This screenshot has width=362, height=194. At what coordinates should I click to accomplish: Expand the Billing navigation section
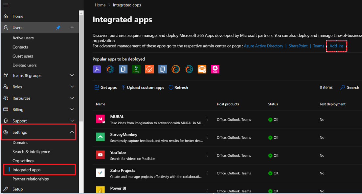(72, 109)
